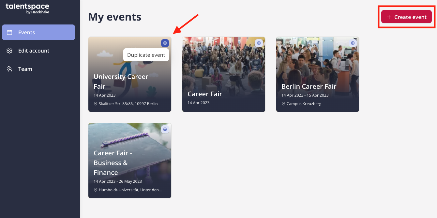
Task: Click the plus icon in Create event
Action: click(x=389, y=17)
